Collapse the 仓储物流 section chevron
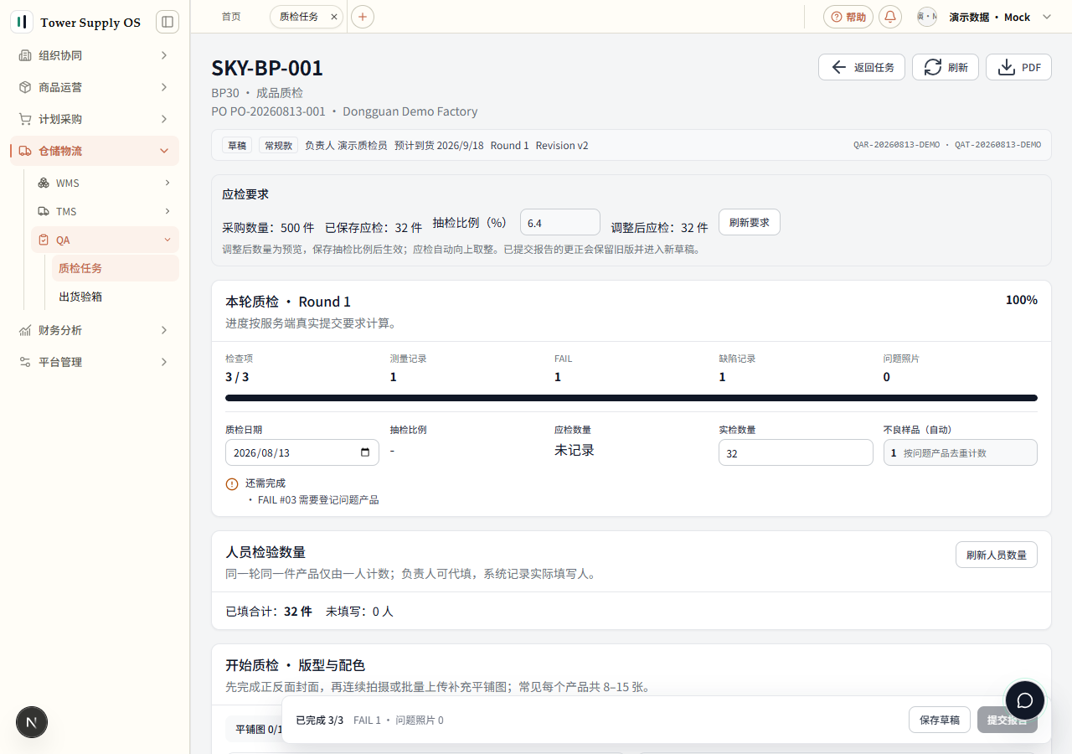 pyautogui.click(x=164, y=151)
